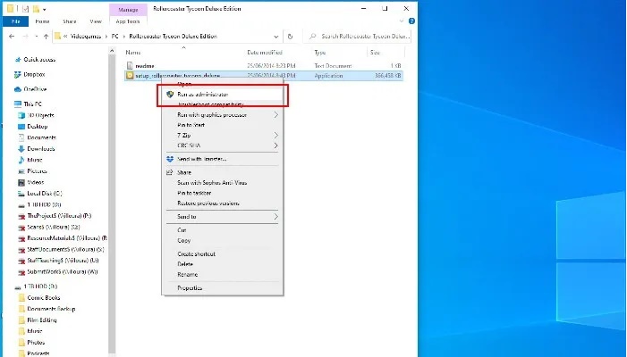Expand the Send to submenu
The height and width of the screenshot is (357, 627).
223,217
